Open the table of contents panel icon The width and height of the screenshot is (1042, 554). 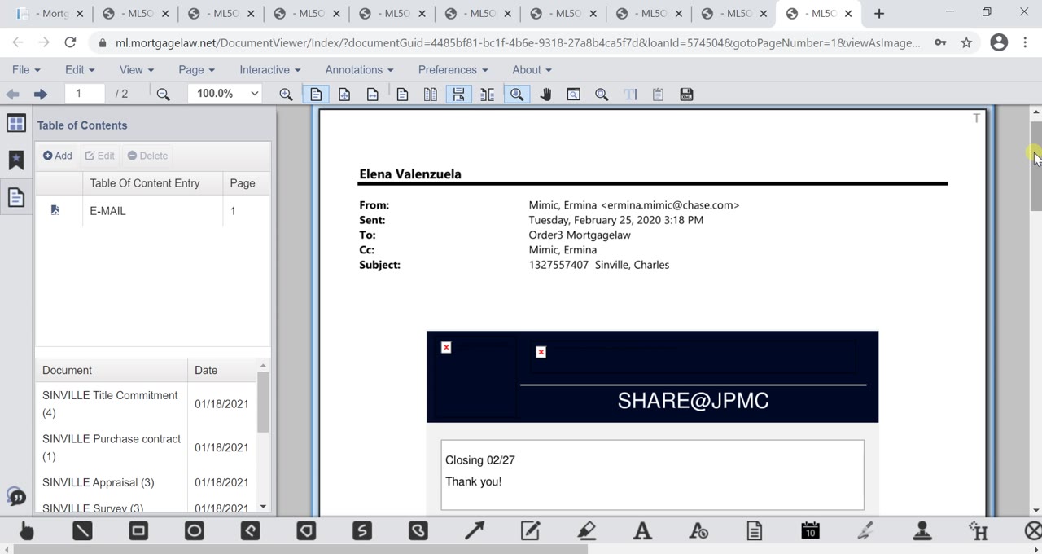[x=15, y=197]
